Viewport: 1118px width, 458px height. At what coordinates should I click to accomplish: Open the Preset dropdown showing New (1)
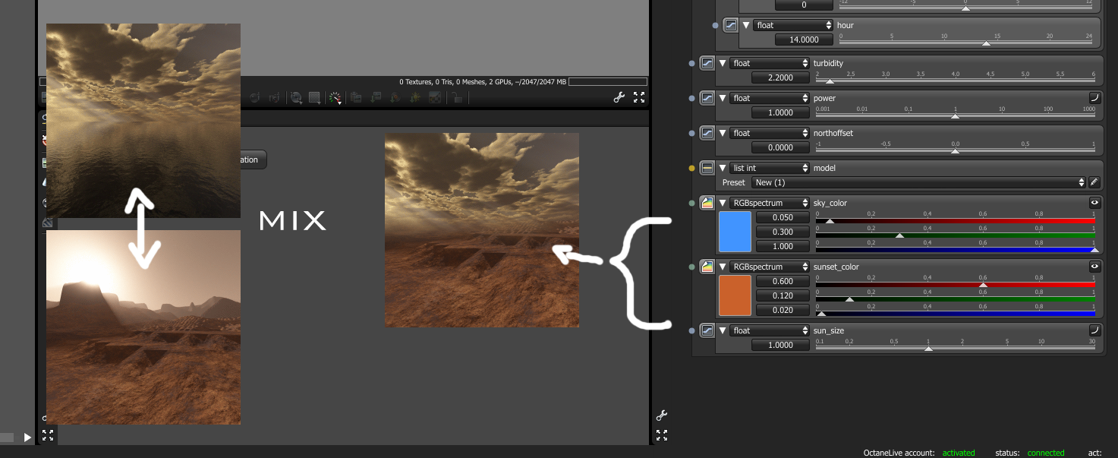(x=918, y=182)
